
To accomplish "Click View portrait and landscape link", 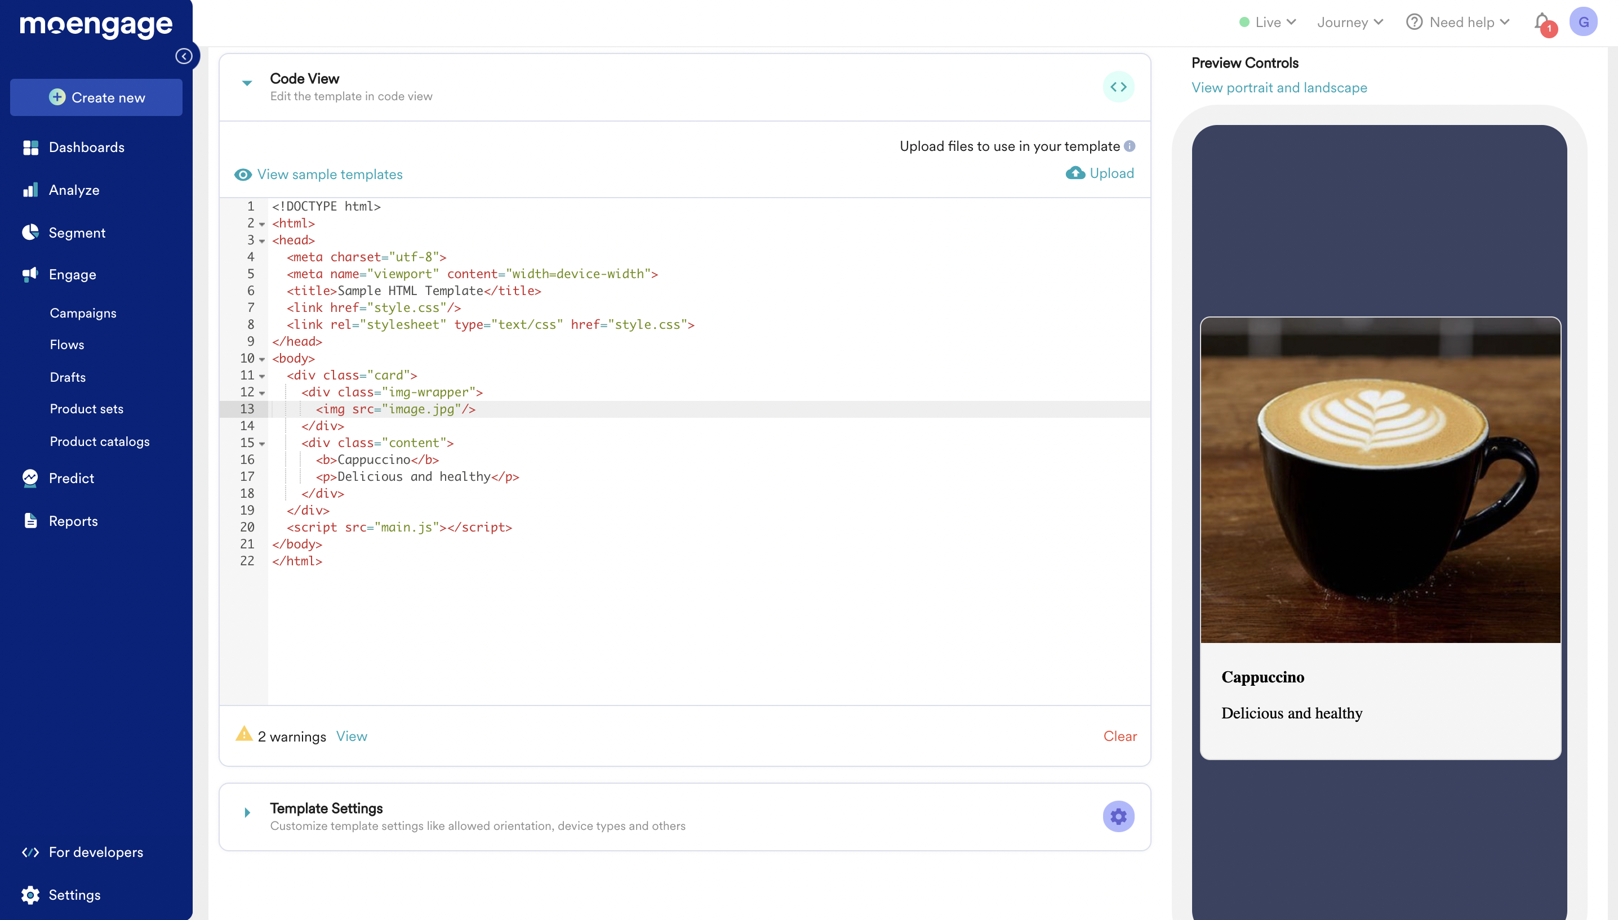I will tap(1279, 87).
